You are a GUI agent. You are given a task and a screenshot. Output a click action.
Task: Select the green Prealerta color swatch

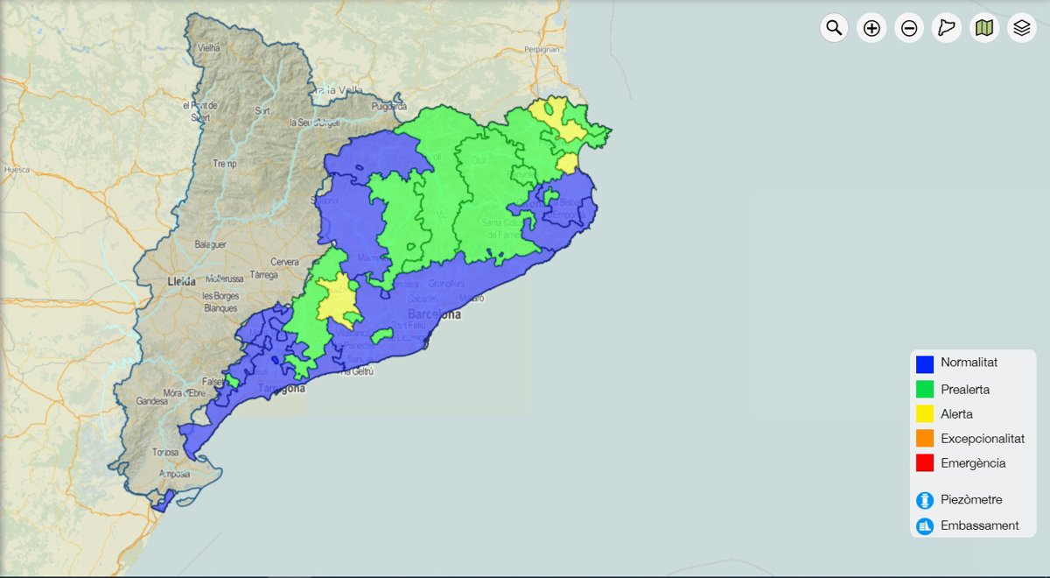coord(925,389)
